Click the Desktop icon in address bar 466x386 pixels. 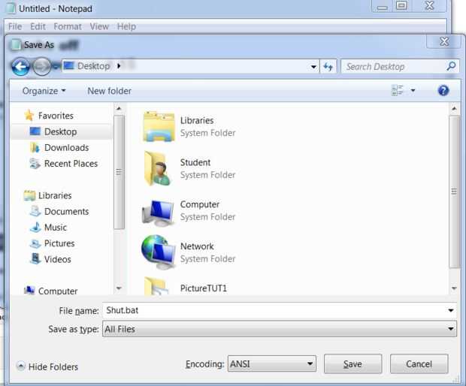pyautogui.click(x=68, y=65)
